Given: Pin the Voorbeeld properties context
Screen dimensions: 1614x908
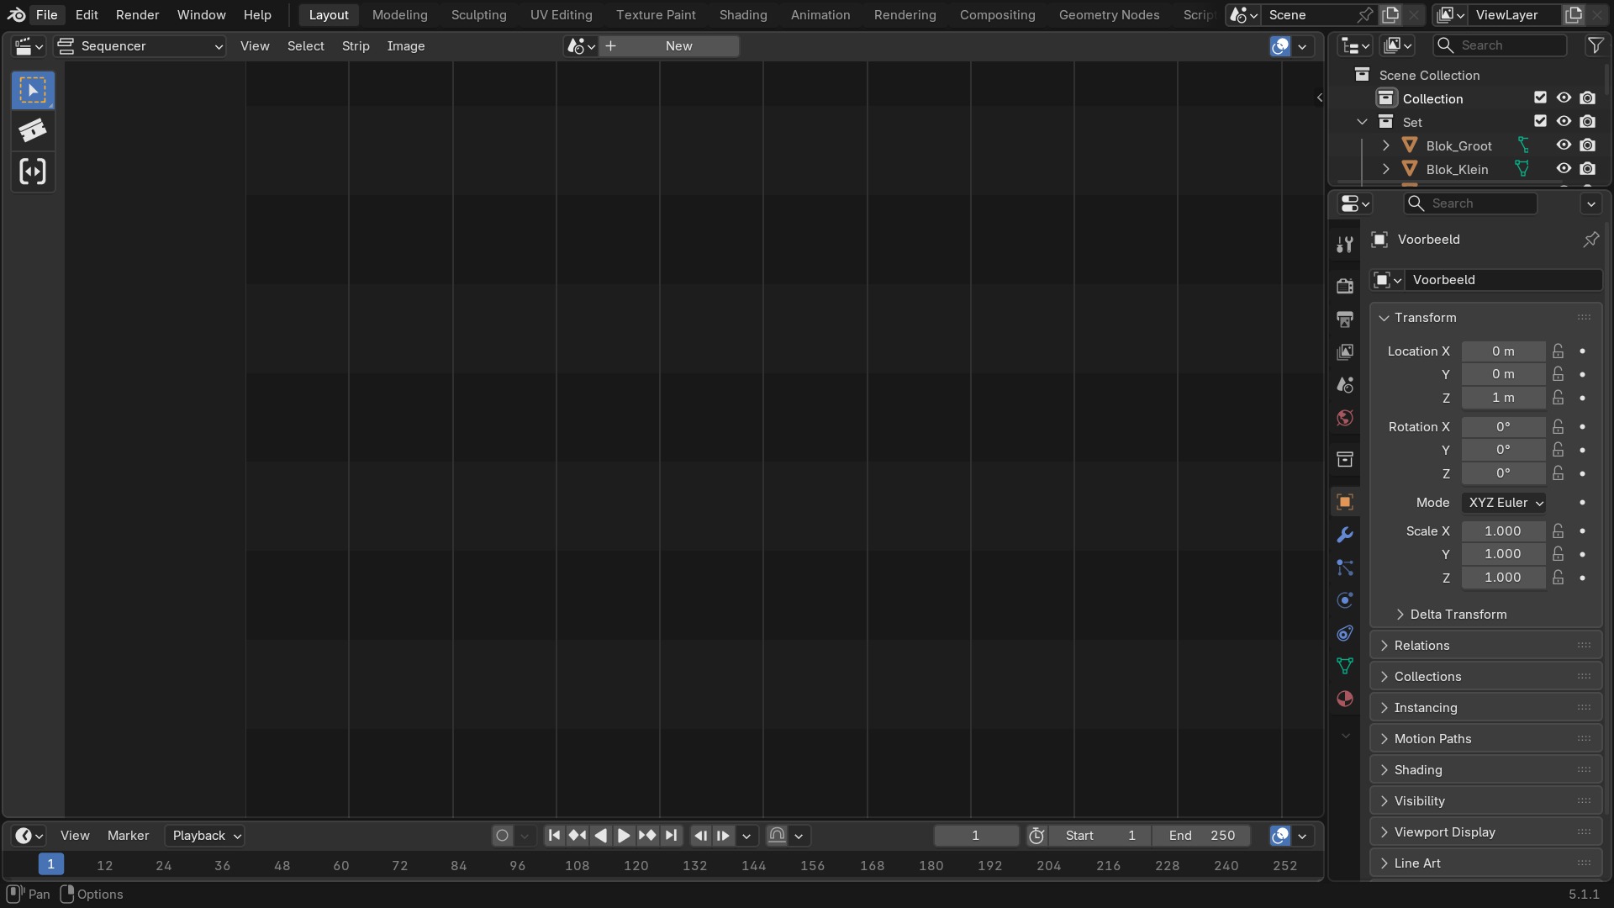Looking at the screenshot, I should (x=1591, y=240).
